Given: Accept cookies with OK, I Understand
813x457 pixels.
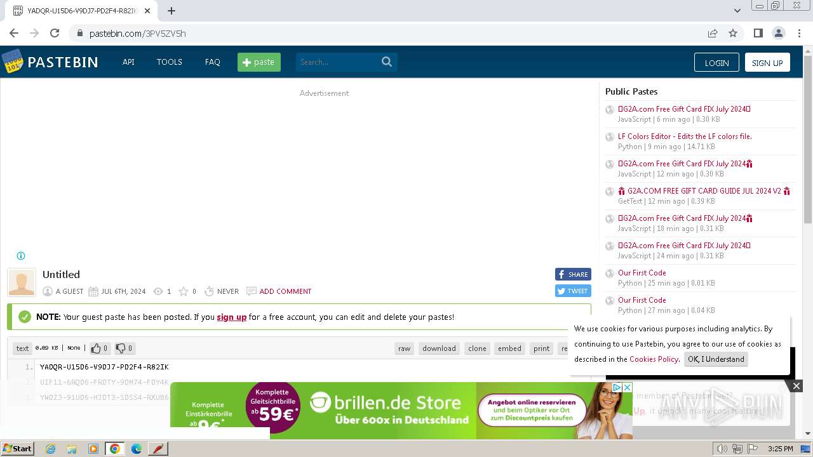Looking at the screenshot, I should (716, 359).
